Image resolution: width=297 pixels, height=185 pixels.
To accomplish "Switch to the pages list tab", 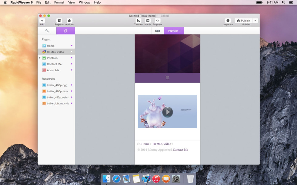I will 65,31.
